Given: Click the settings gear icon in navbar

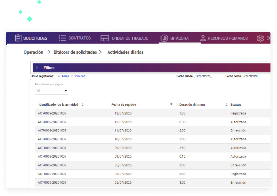Looking at the screenshot, I should [261, 38].
